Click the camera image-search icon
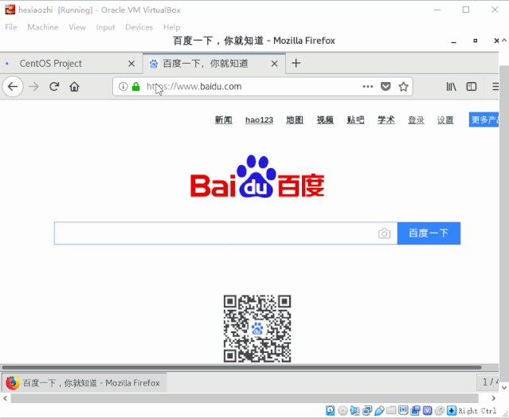This screenshot has width=509, height=419. point(384,233)
